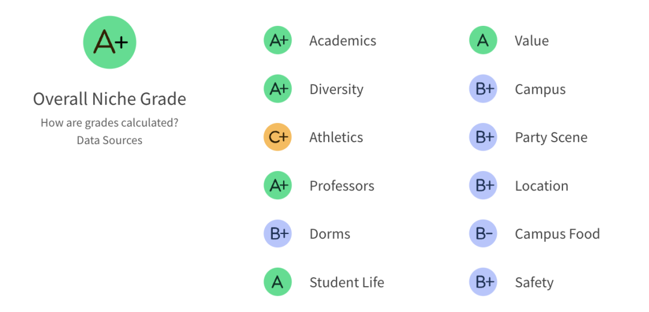Click the Overall Niche Grade heading
The image size is (649, 312).
110,99
